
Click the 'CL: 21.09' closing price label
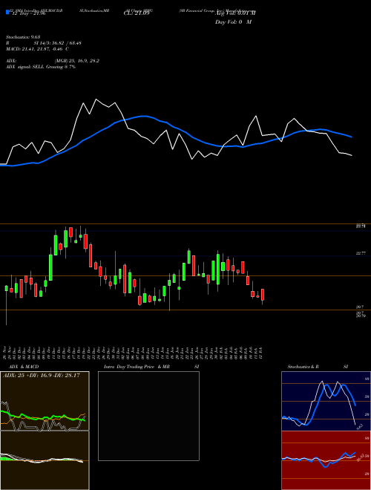point(137,13)
